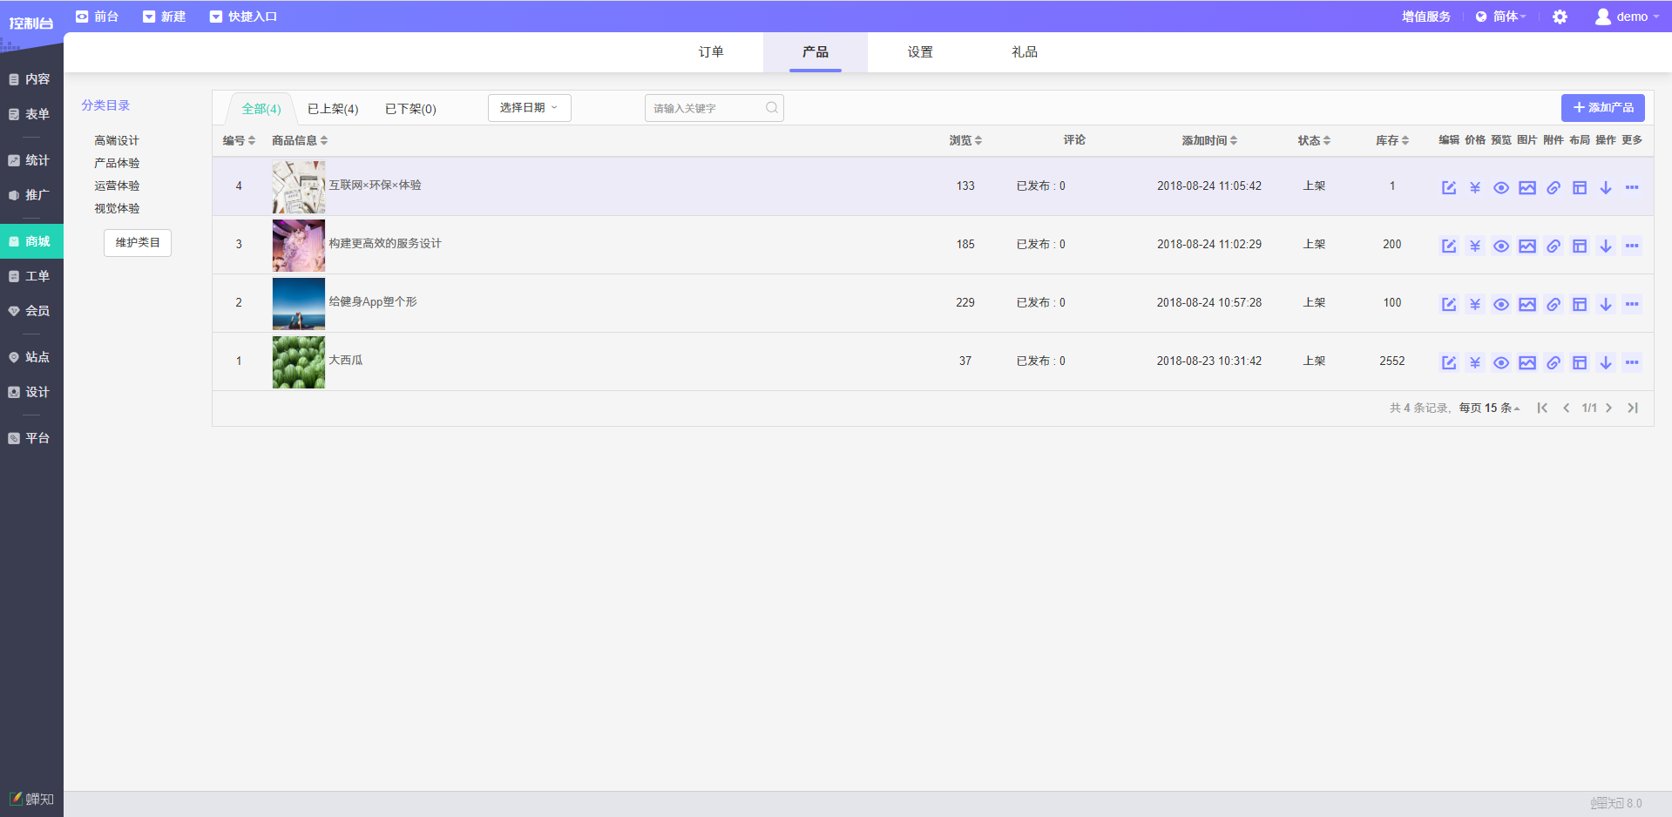Open the 选择日期 date dropdown

pyautogui.click(x=529, y=108)
